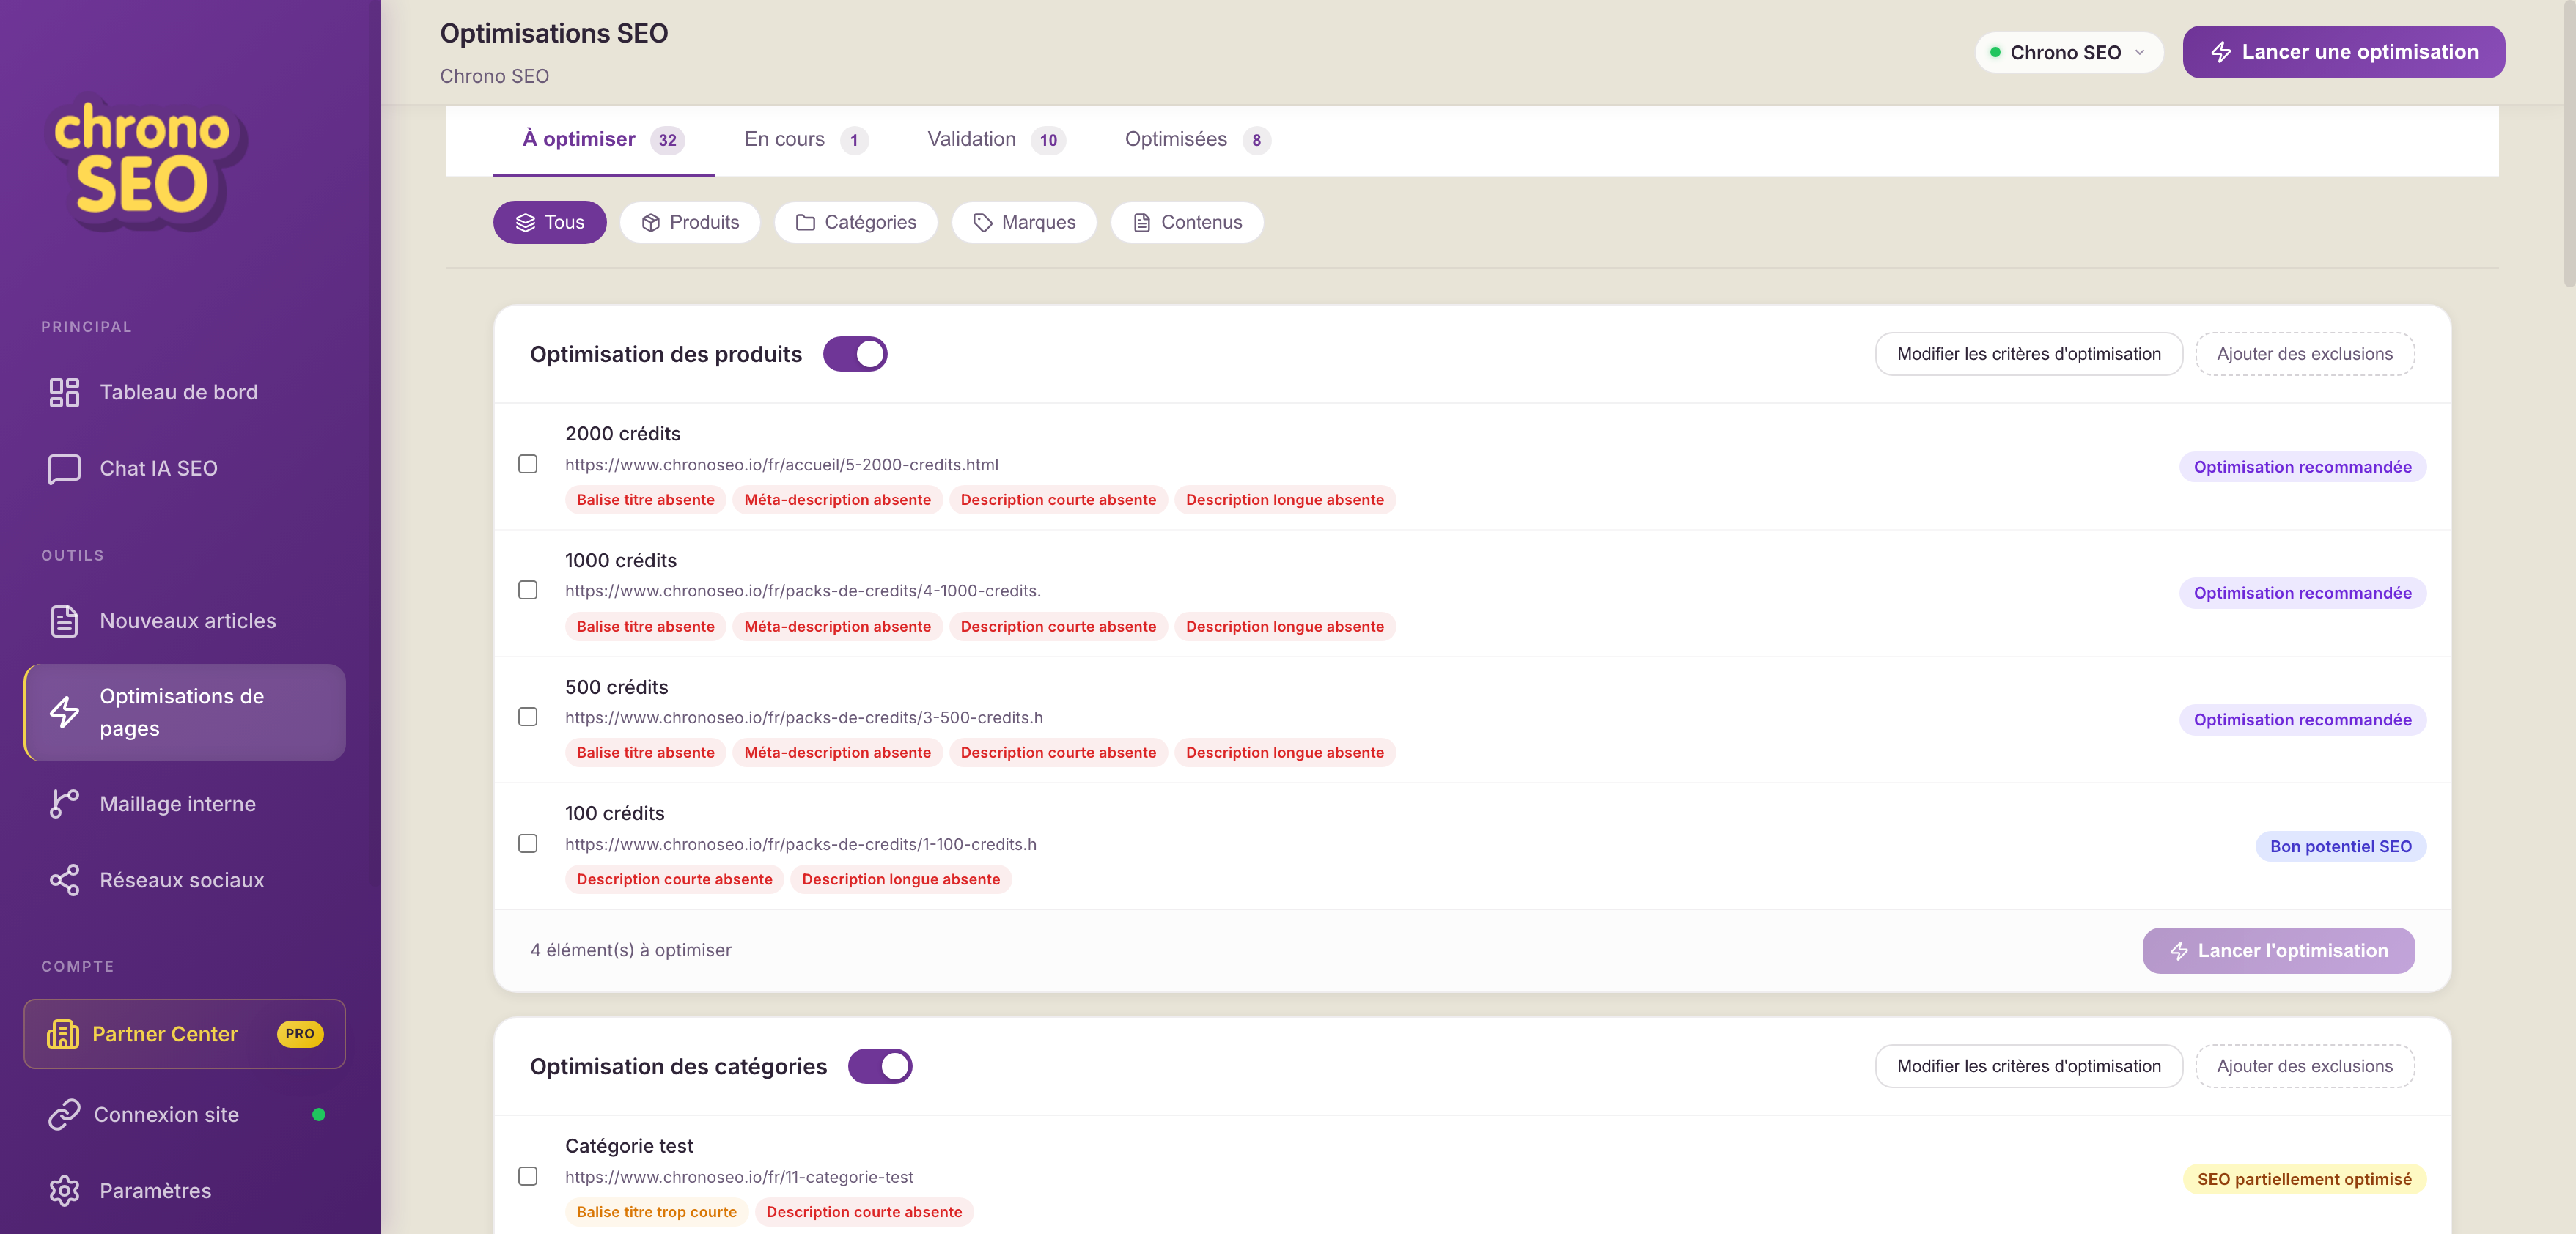Image resolution: width=2576 pixels, height=1234 pixels.
Task: Click Lancer une optimisation button
Action: [2343, 52]
